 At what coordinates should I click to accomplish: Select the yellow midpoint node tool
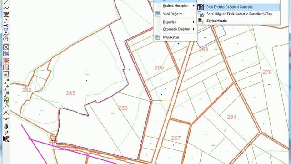coord(6,118)
